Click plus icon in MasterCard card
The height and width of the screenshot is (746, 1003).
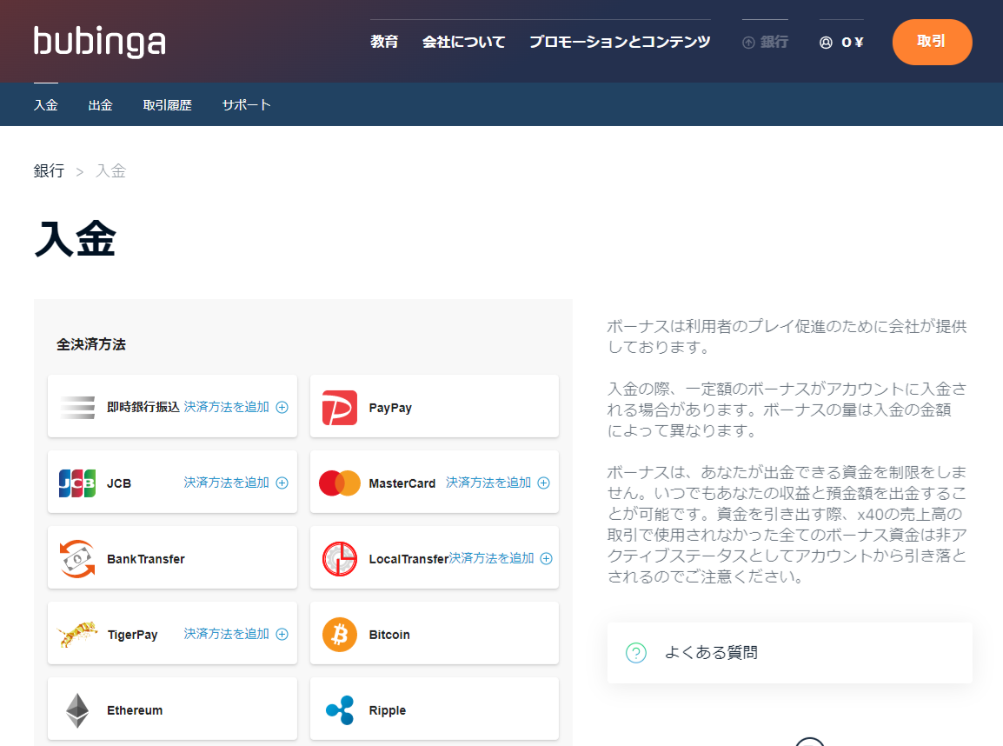coord(544,483)
